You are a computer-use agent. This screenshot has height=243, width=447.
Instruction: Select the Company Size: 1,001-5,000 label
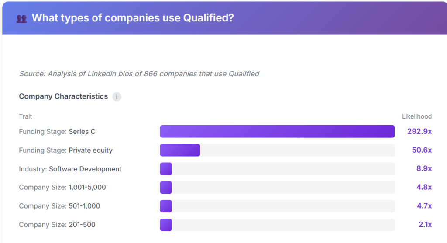pos(62,188)
